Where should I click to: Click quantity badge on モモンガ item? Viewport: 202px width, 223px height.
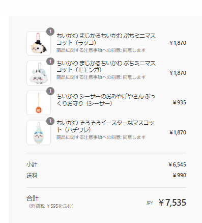point(50,62)
